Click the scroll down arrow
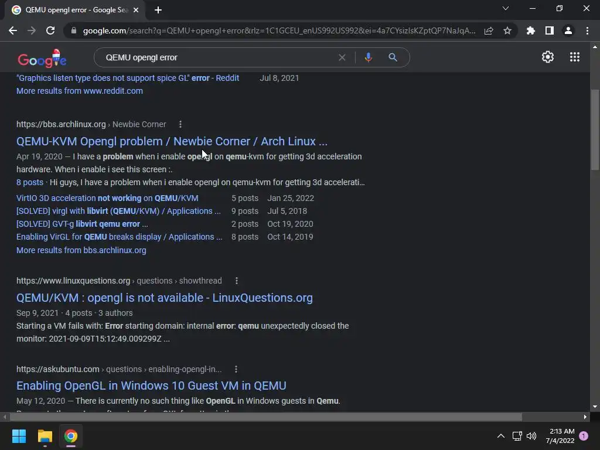The image size is (600, 450). click(x=595, y=407)
